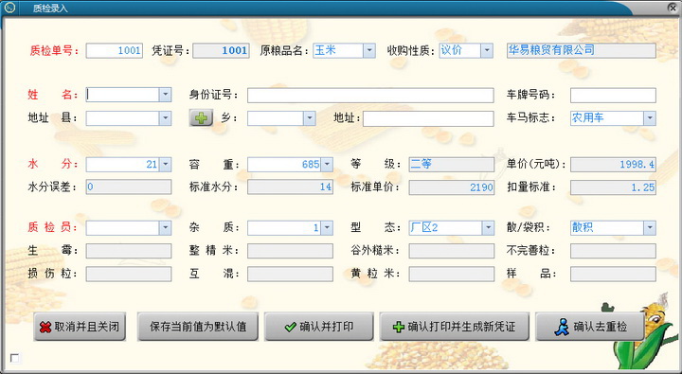This screenshot has height=374, width=682.
Task: Click the 样品 field
Action: point(613,274)
